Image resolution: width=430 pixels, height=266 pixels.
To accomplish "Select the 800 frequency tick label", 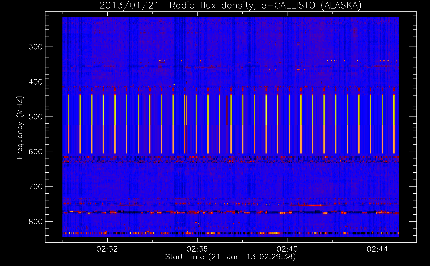I will point(36,222).
